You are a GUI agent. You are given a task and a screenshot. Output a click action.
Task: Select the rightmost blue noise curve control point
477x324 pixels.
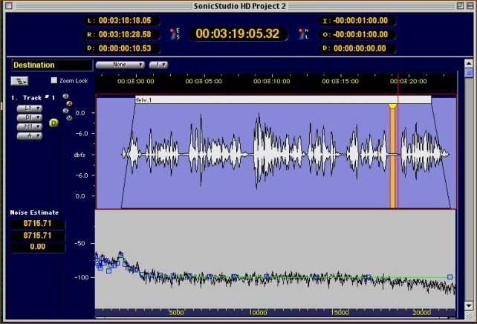450,277
